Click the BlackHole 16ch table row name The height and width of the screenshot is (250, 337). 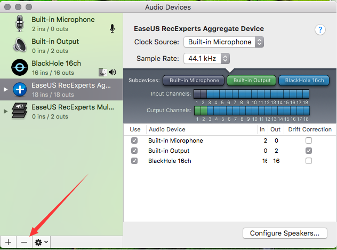pyautogui.click(x=170, y=161)
